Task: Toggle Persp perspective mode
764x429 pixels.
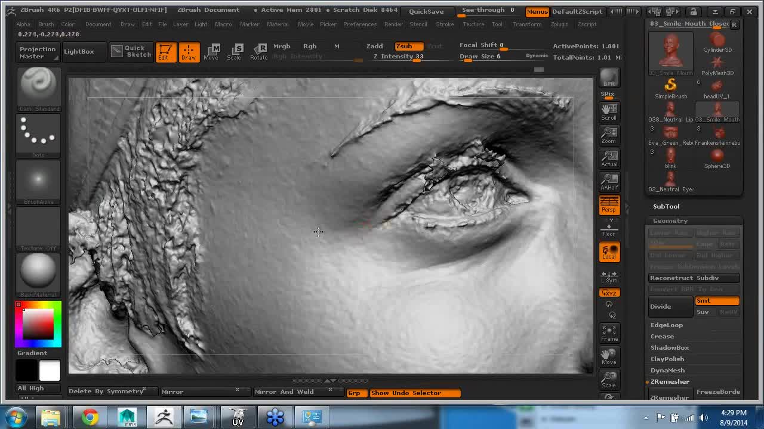Action: (x=609, y=205)
